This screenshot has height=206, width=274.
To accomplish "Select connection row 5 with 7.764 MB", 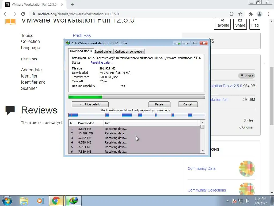I will 134,147.
